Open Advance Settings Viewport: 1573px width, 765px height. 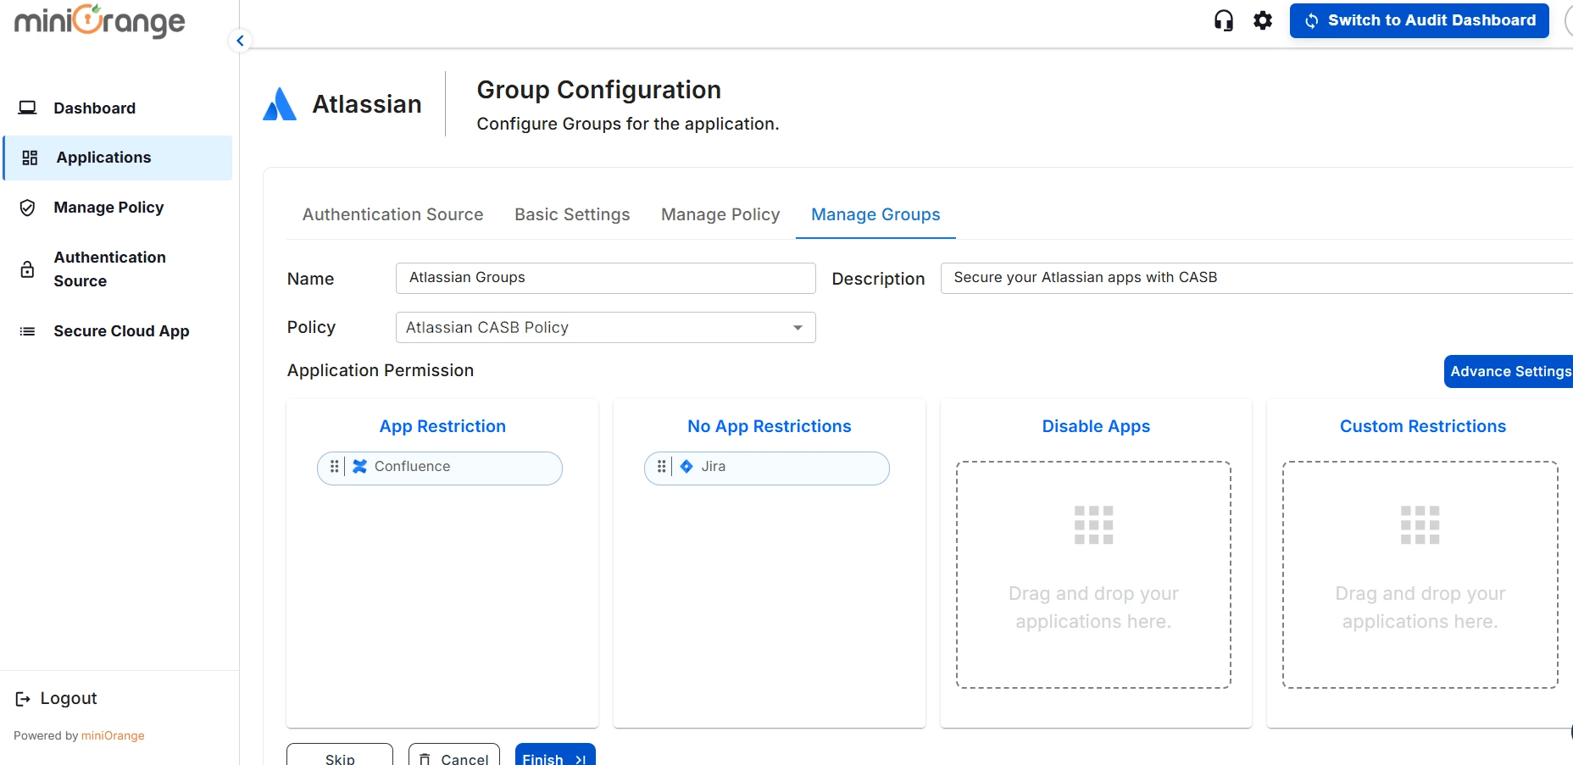(x=1509, y=371)
